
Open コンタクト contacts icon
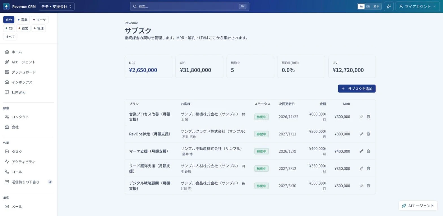tap(7, 117)
